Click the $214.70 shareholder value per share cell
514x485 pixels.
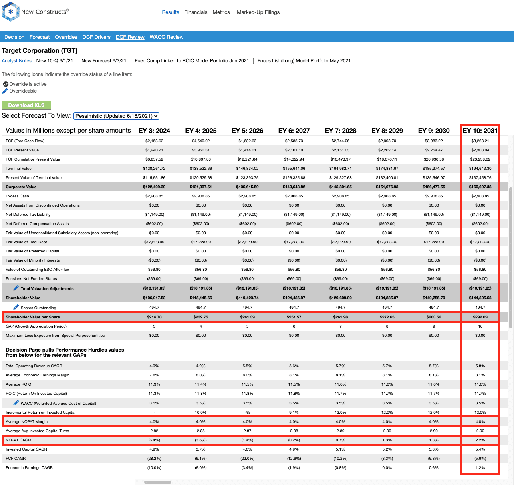tap(154, 317)
